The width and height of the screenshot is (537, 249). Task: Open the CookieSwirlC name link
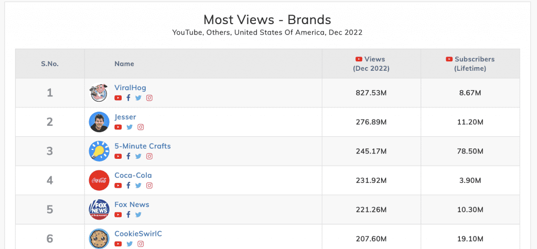(138, 234)
